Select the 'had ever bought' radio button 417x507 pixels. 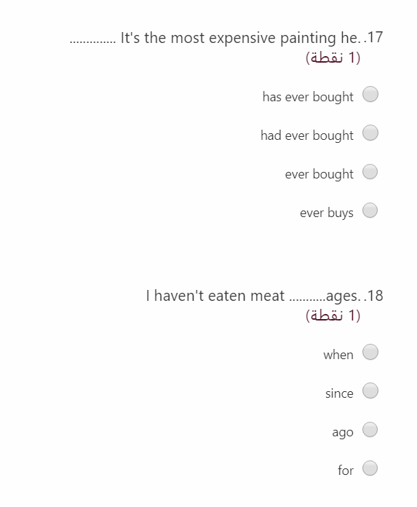click(370, 133)
